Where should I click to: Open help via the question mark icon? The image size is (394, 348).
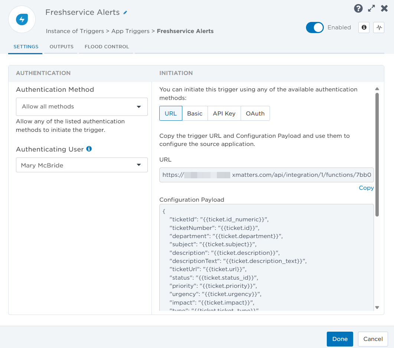pos(358,9)
